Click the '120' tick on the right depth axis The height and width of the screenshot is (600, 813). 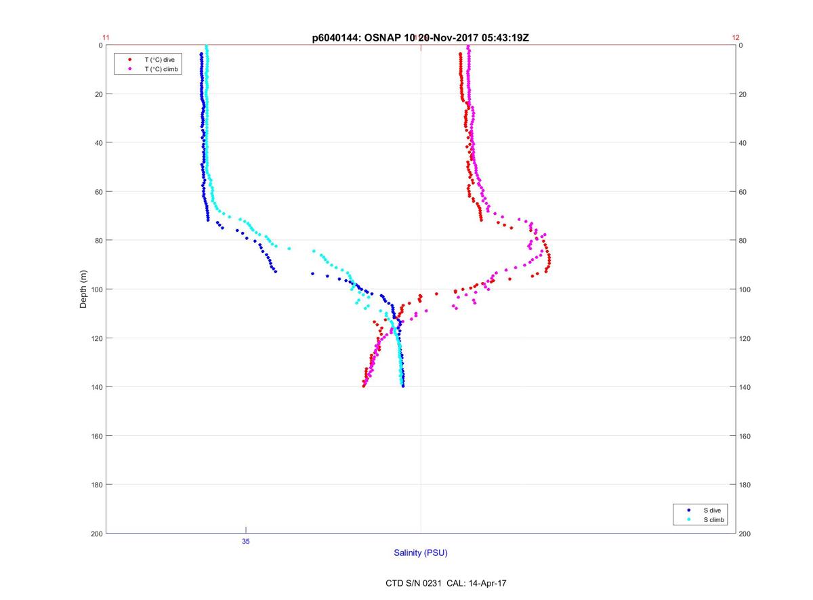pyautogui.click(x=745, y=338)
